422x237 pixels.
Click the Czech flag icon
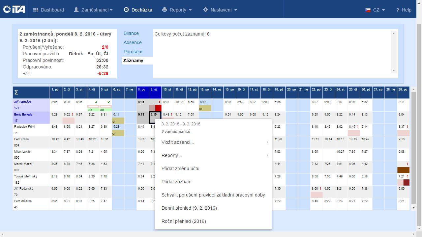tap(368, 10)
